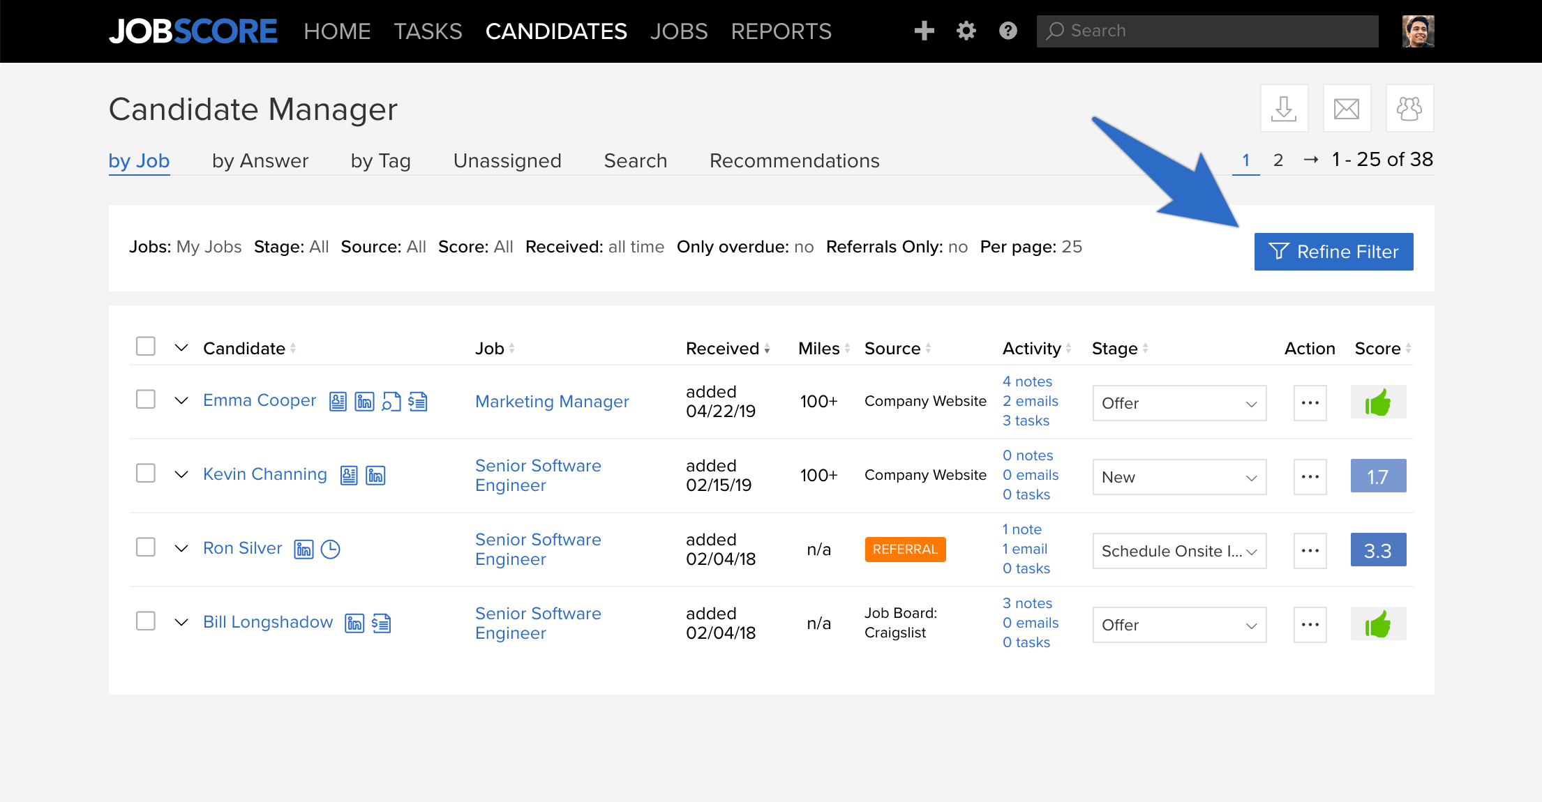The width and height of the screenshot is (1542, 802).
Task: Switch to the Unassigned tab
Action: pyautogui.click(x=507, y=160)
